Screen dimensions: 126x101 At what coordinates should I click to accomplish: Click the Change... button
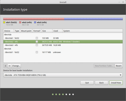click(16, 66)
